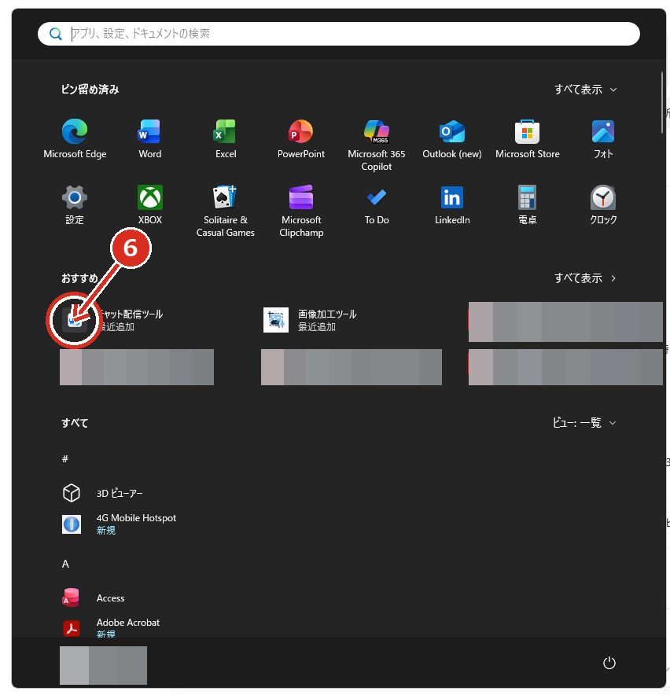Launch PowerPoint pinned app
Screen dimensions: 670x695
click(301, 138)
